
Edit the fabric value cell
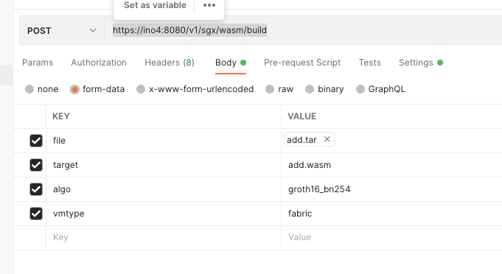(x=391, y=214)
